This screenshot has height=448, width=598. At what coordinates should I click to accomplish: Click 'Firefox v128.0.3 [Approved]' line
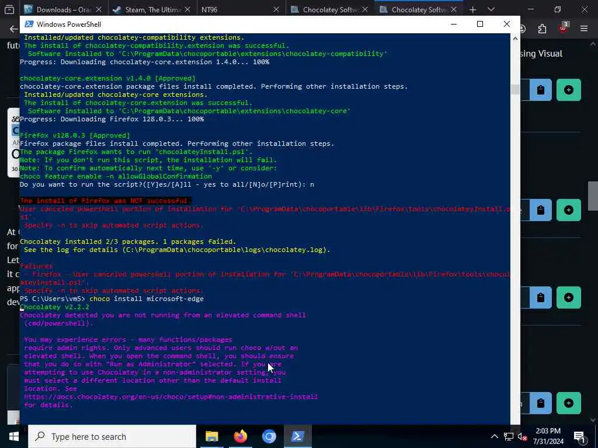[75, 135]
